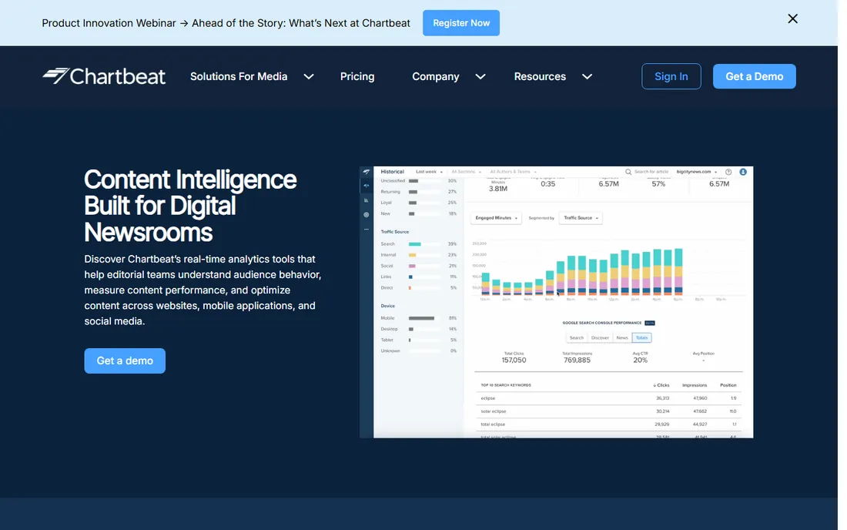847x530 pixels.
Task: Click the Total Clicks value 157,050
Action: 514,360
